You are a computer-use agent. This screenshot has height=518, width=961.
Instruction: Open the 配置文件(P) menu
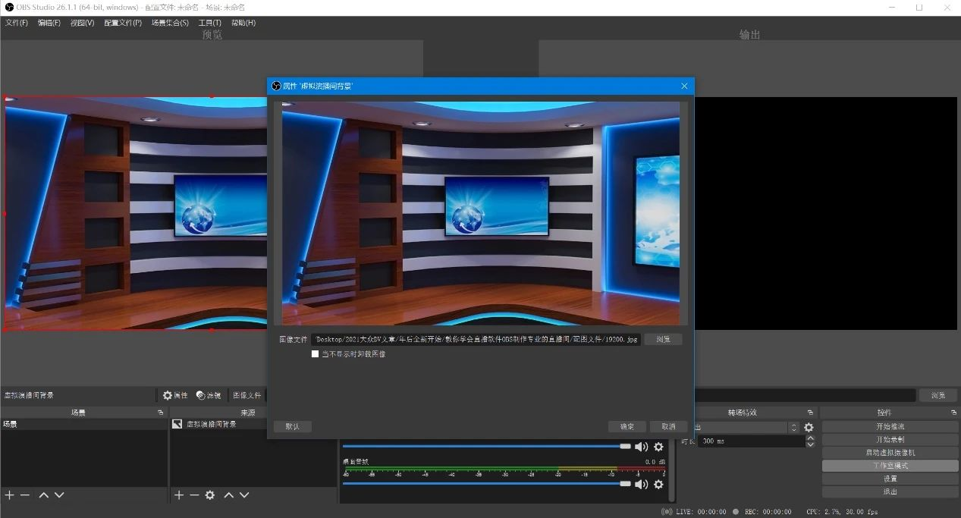tap(123, 23)
